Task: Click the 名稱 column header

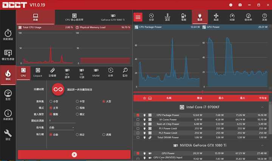Action: pos(169,98)
